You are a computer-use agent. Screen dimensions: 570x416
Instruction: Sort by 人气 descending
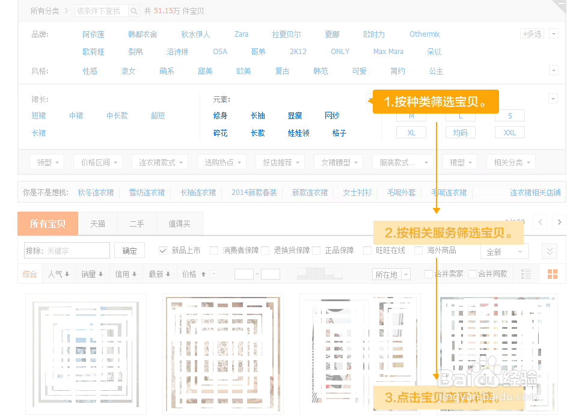pyautogui.click(x=58, y=274)
